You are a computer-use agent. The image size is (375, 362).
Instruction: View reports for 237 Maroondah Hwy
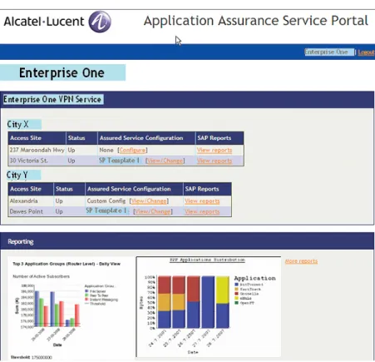(215, 150)
